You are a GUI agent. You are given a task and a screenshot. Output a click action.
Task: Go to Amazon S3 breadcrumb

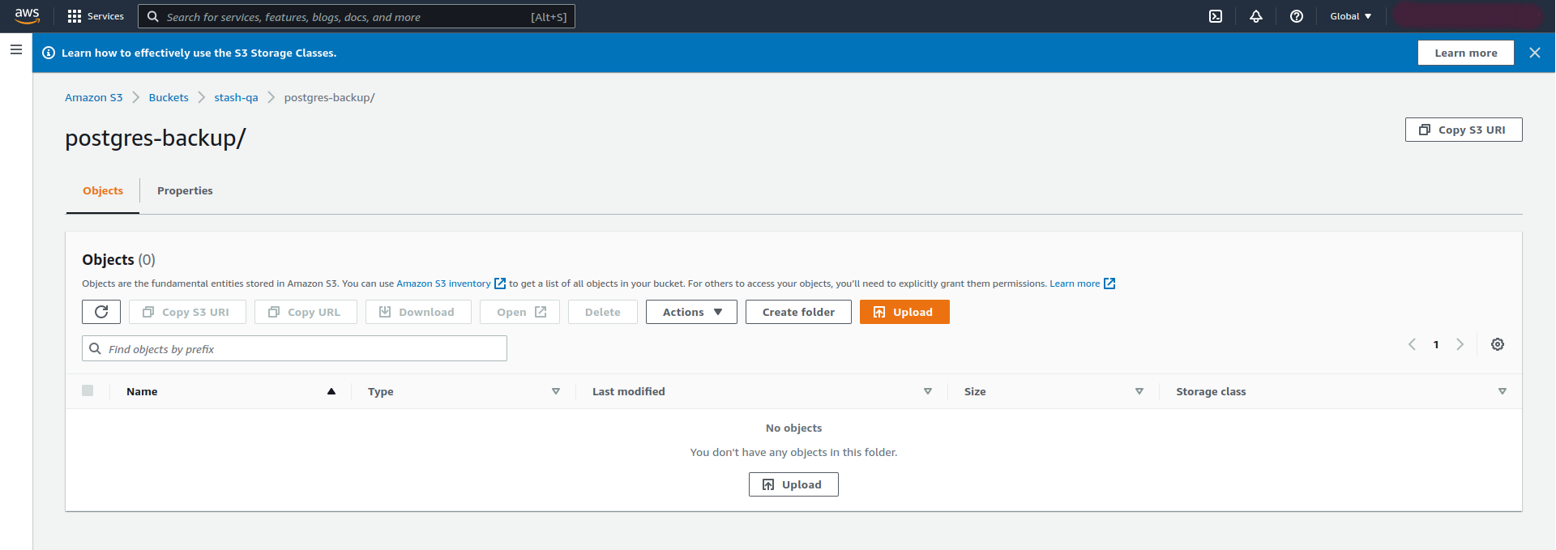(x=94, y=97)
